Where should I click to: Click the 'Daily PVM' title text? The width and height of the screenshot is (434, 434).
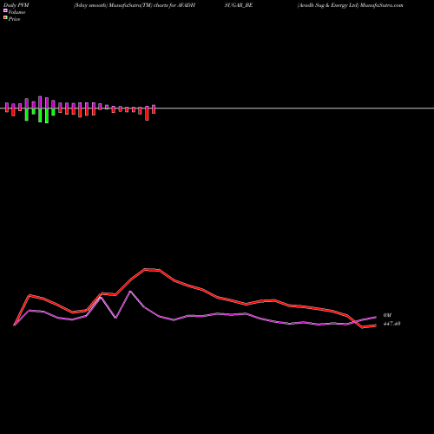point(16,5)
